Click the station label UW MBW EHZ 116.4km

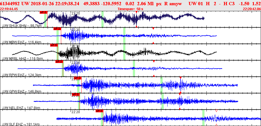click(22, 42)
